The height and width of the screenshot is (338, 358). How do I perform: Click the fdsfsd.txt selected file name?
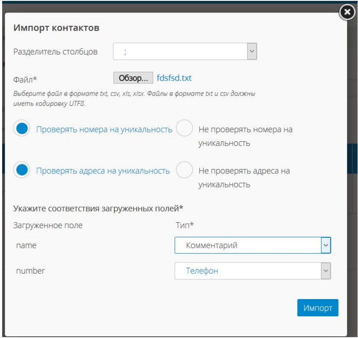pos(174,78)
